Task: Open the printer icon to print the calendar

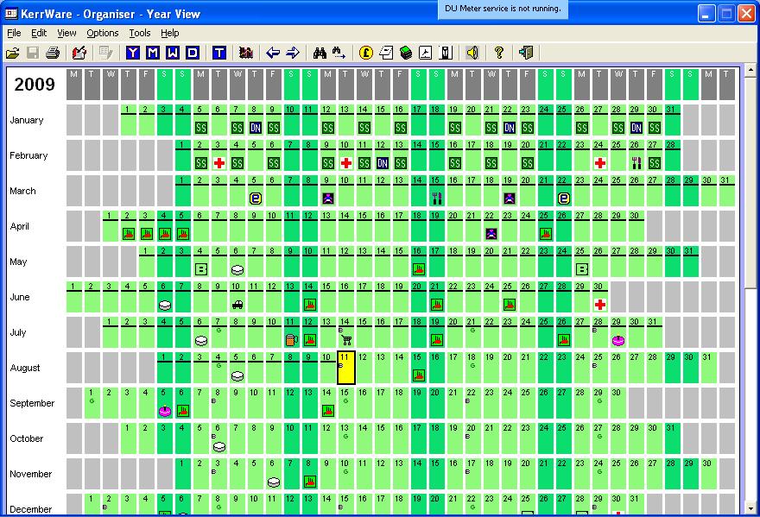Action: 51,52
